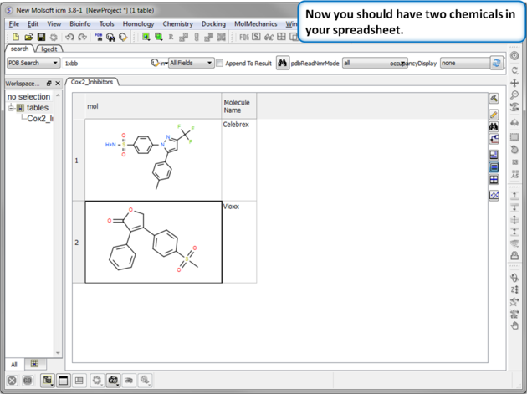Enable the Append To Result checkbox
The image size is (527, 394).
click(x=220, y=63)
